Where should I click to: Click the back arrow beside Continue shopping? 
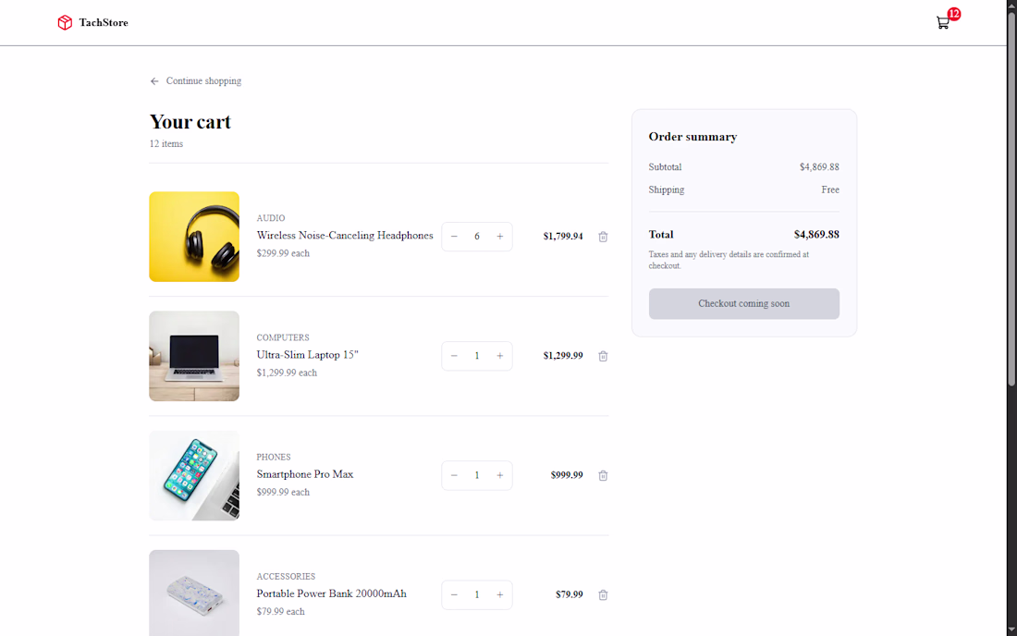[x=154, y=81]
